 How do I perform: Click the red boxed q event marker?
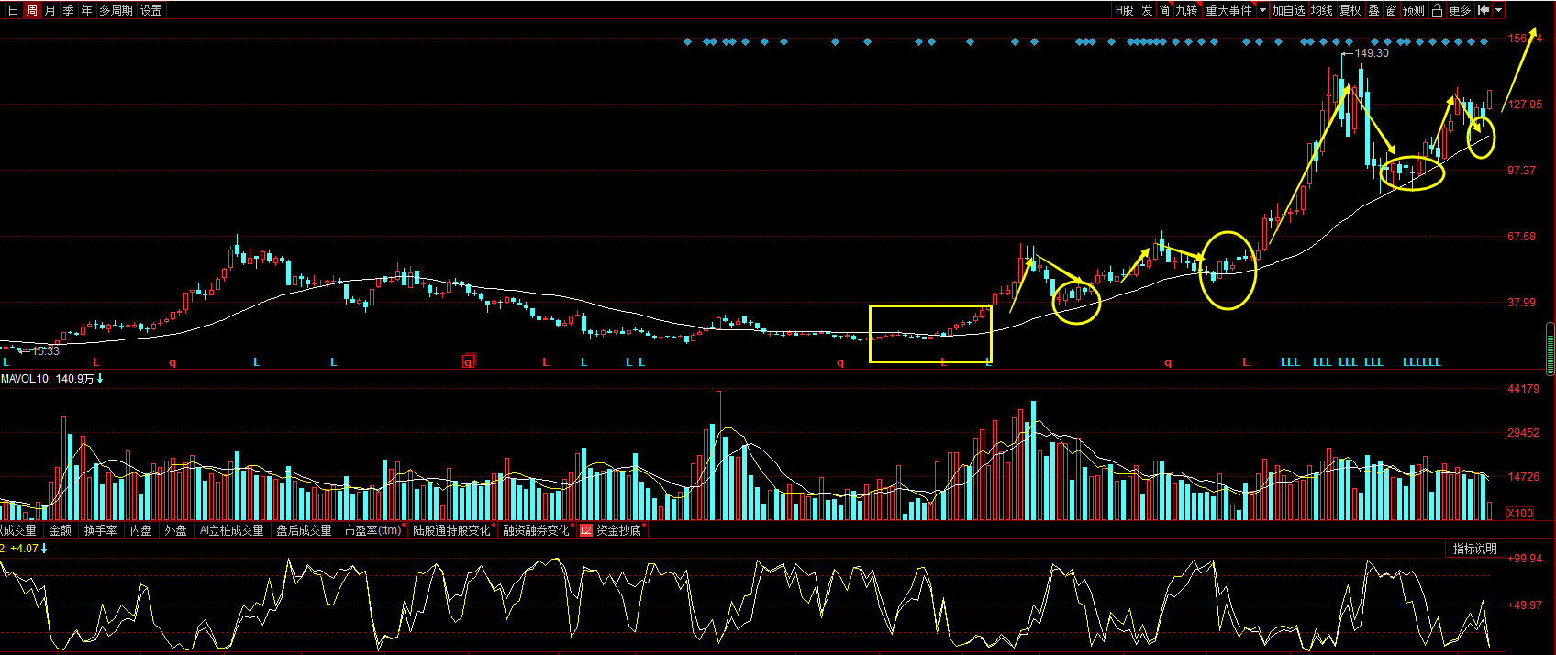tap(468, 361)
